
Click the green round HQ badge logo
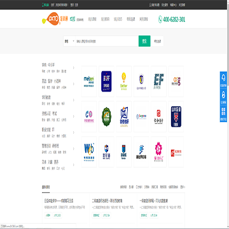click(x=106, y=116)
